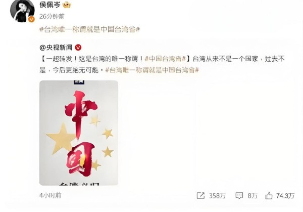Click the comment bubble icon
The image size is (303, 212).
tap(239, 196)
